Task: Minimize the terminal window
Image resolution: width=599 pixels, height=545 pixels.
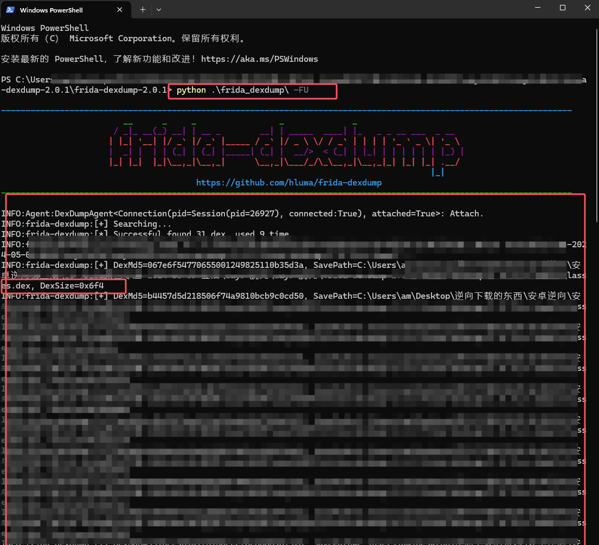Action: pyautogui.click(x=538, y=8)
